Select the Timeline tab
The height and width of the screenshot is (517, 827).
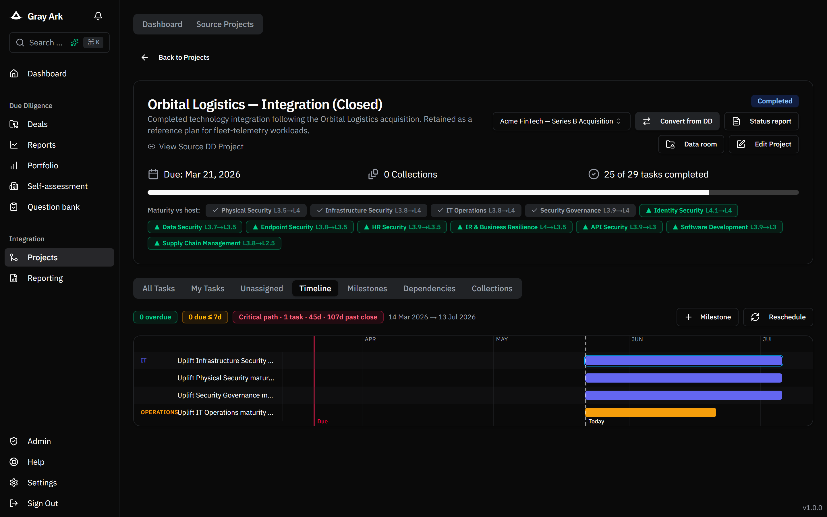(315, 288)
